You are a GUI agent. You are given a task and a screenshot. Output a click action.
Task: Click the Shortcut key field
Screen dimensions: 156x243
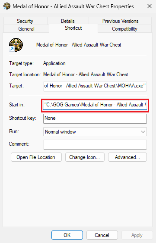95,119
